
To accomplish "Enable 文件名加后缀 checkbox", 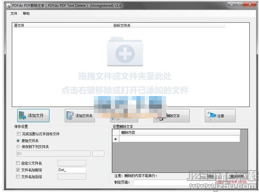I will tap(18, 176).
